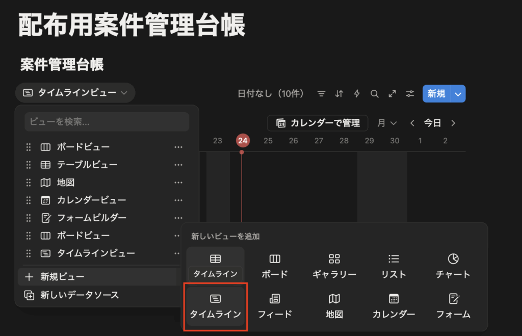Pick the フィード view type
This screenshot has height=336, width=522.
tap(275, 306)
